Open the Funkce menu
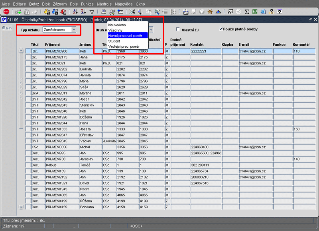The height and width of the screenshot is (231, 319). 87,4
